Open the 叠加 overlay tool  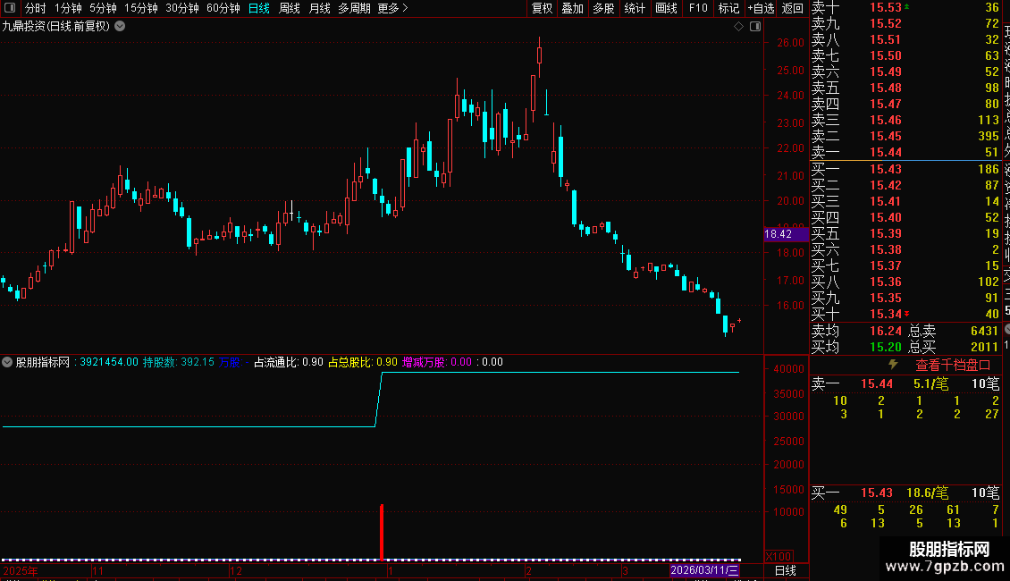pyautogui.click(x=572, y=8)
